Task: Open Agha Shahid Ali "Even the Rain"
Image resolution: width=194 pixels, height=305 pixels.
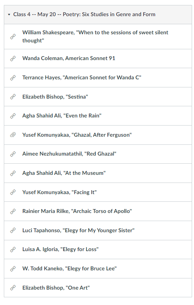Action: click(62, 116)
